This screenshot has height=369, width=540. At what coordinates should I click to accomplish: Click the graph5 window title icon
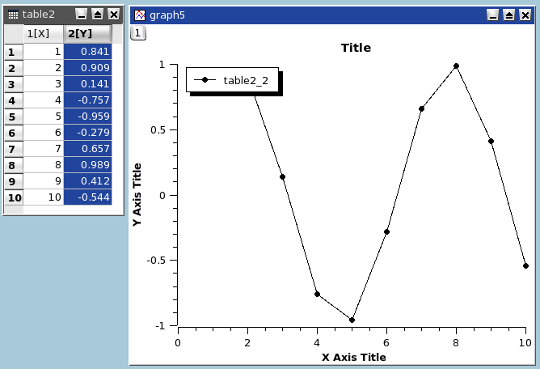coord(140,15)
